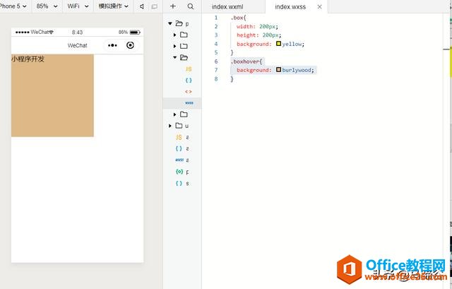Switch to the index.wxml tab
This screenshot has width=452, height=289.
point(227,6)
